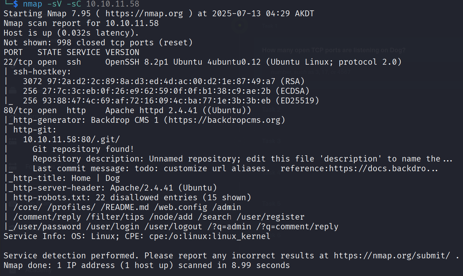Click the target IP in the command line

pos(113,4)
